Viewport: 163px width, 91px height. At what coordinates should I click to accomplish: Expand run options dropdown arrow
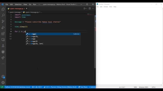87,9
